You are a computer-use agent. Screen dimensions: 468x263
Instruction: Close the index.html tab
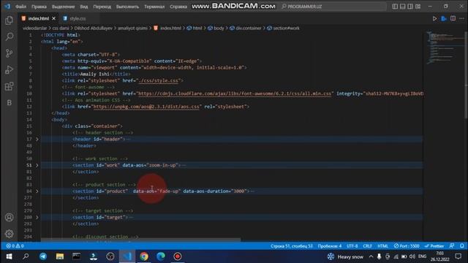(53, 18)
